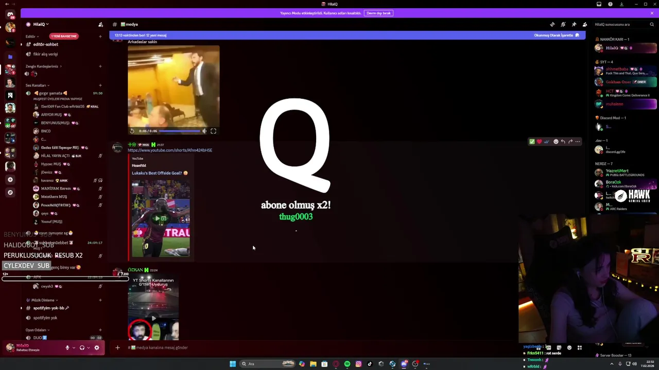Click plus attachment button in message bar

[117, 348]
